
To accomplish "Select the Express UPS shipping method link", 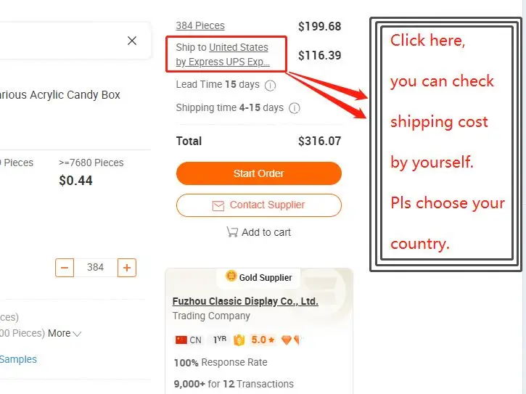I will [223, 62].
